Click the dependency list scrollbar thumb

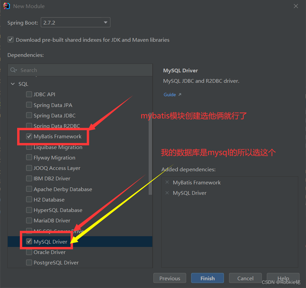(150, 154)
